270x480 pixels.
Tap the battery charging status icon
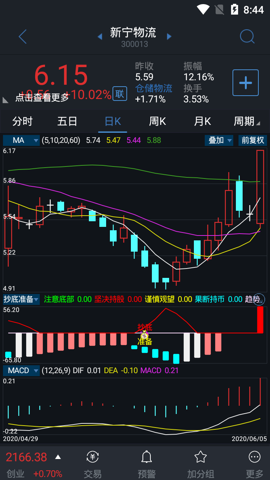(x=235, y=9)
